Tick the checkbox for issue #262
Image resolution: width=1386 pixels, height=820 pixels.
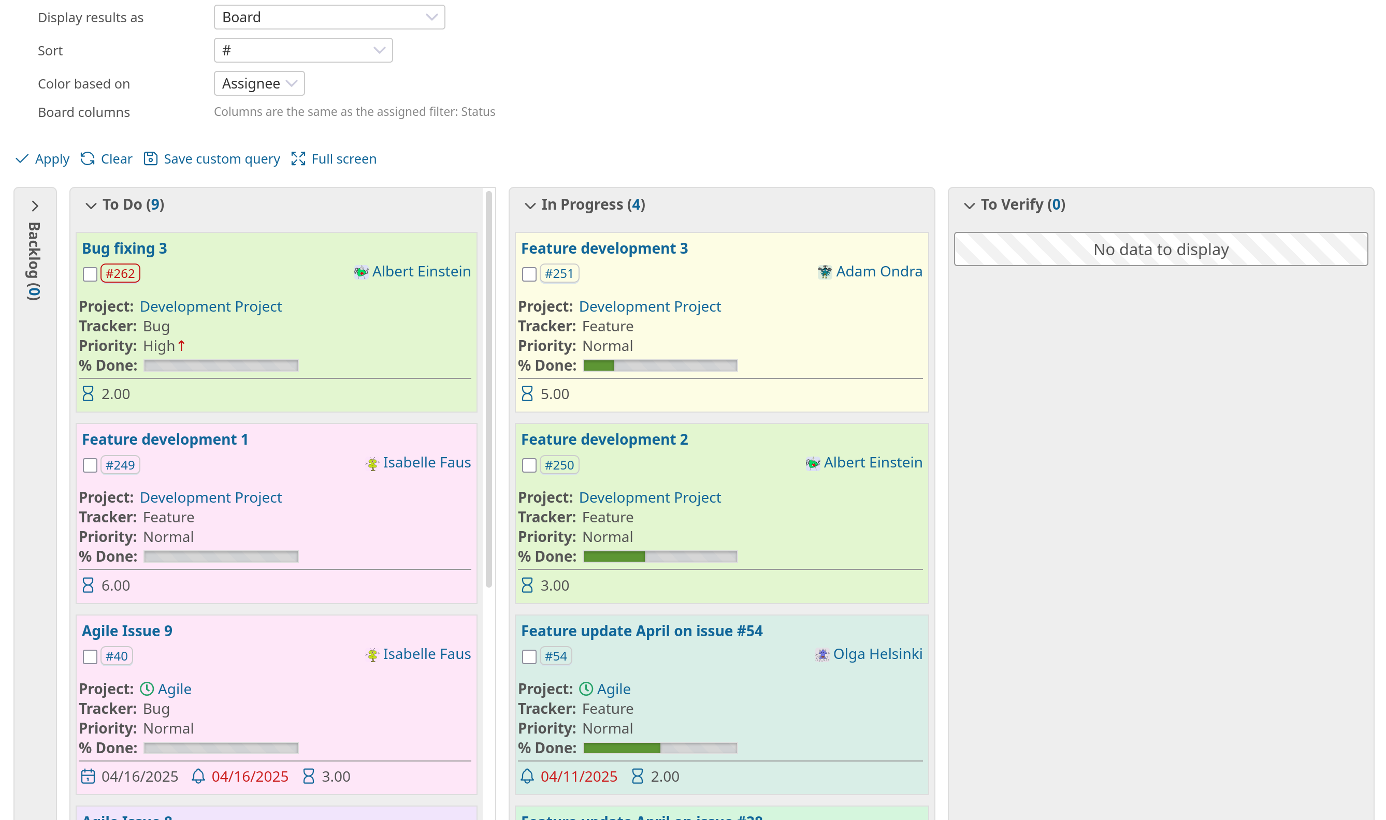[90, 274]
